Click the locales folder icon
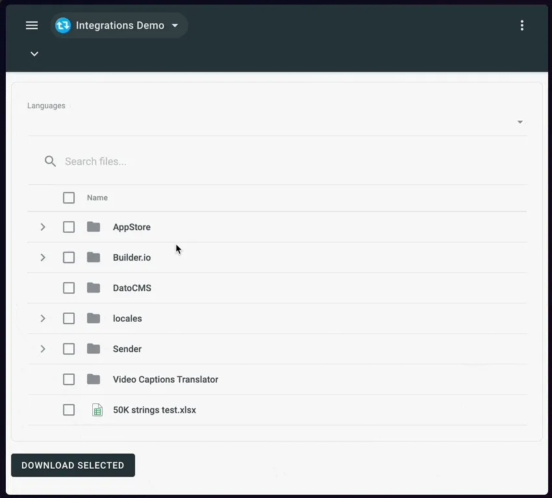The width and height of the screenshot is (552, 498). [x=94, y=318]
